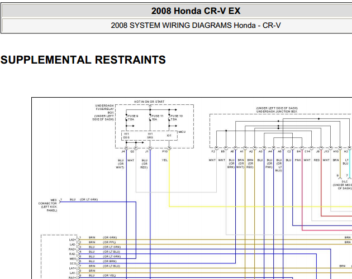Click the "UNDERDASH JUNCTION BOX" label

pyautogui.click(x=277, y=112)
